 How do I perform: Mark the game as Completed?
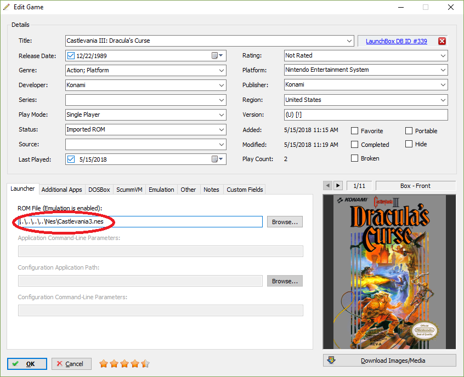tap(354, 144)
